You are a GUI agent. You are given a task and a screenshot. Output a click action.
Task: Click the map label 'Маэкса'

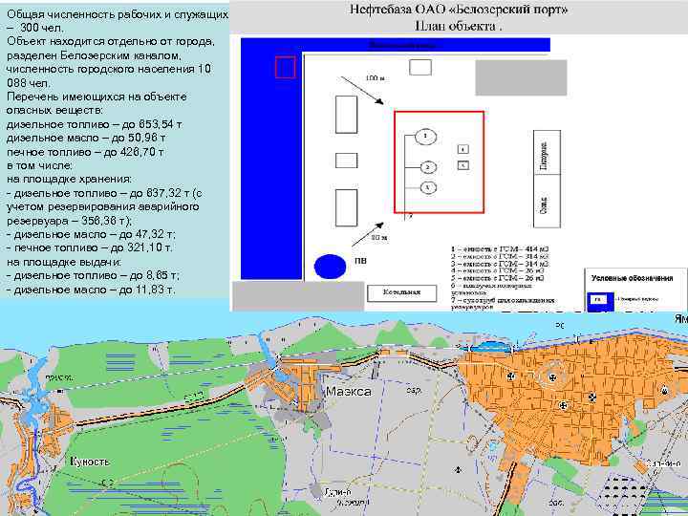coord(349,392)
